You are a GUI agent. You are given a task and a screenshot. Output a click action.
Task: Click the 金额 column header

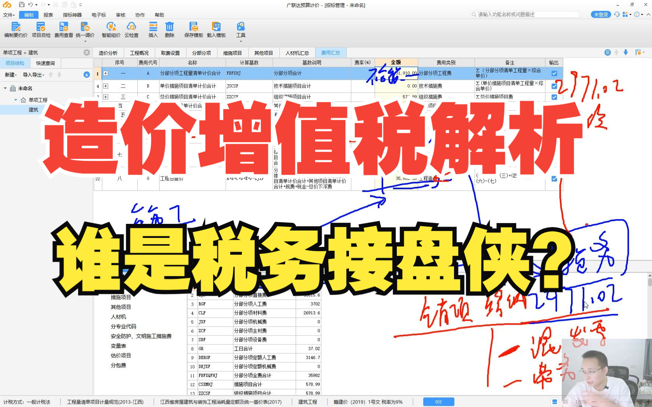click(x=396, y=62)
